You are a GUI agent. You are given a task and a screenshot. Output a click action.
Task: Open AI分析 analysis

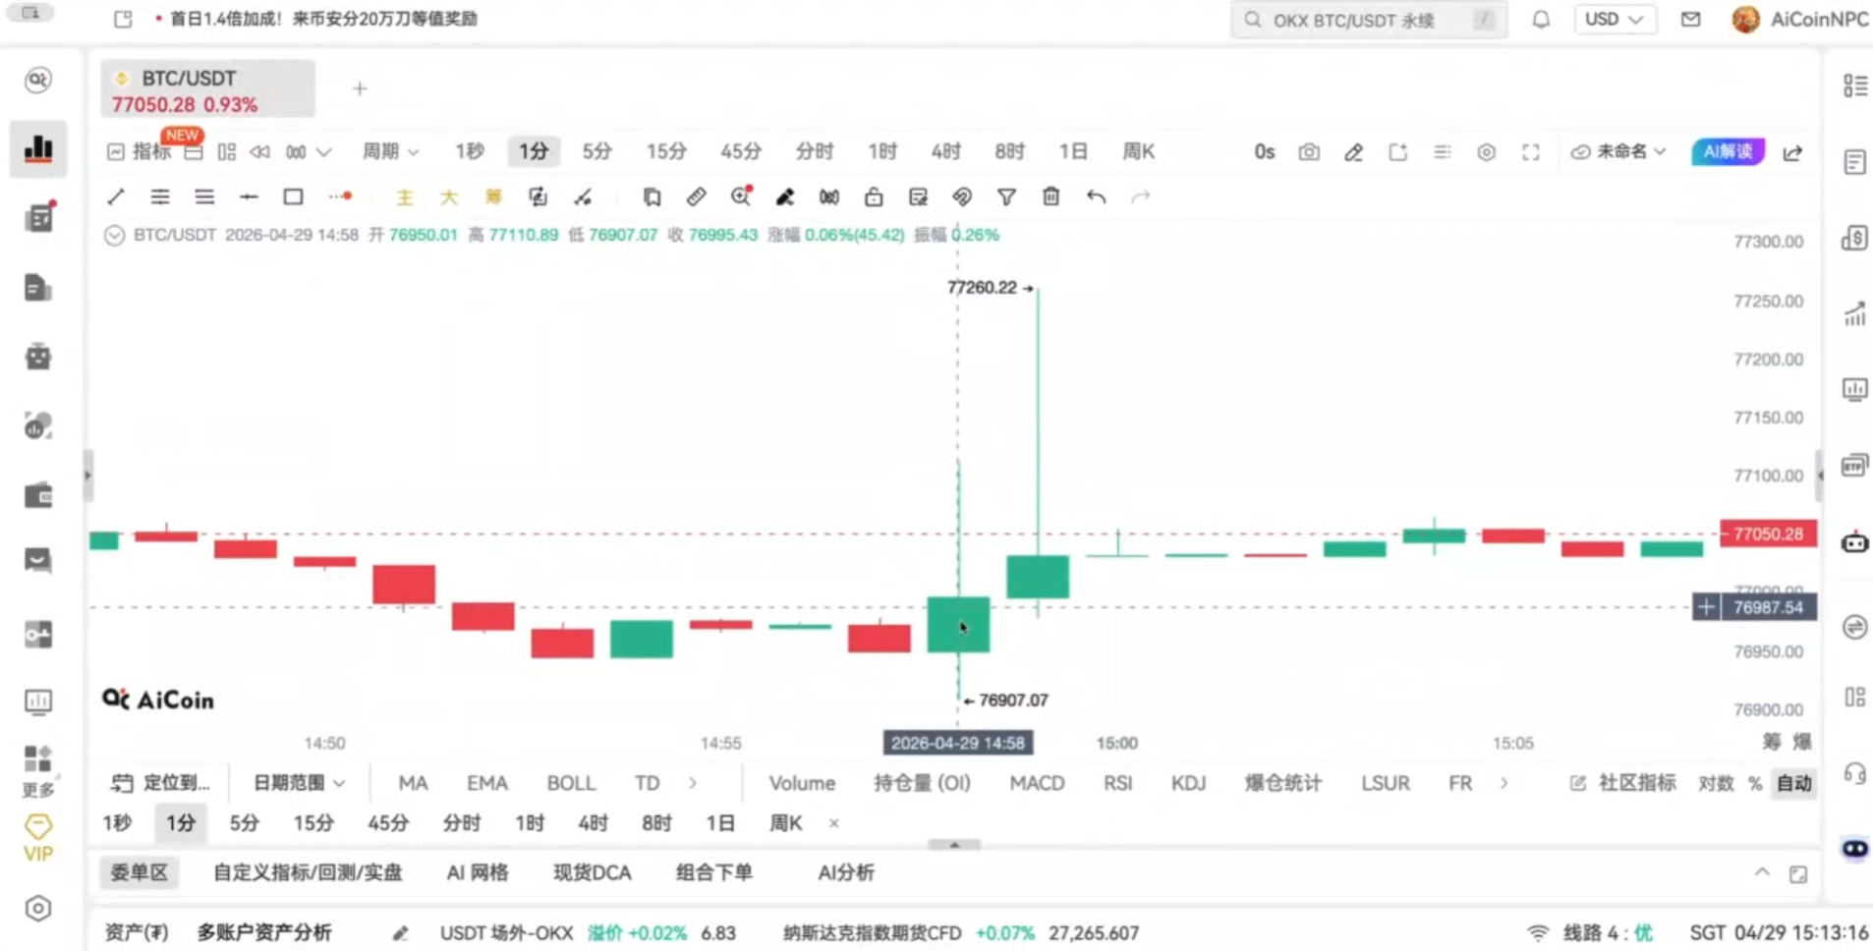coord(845,872)
